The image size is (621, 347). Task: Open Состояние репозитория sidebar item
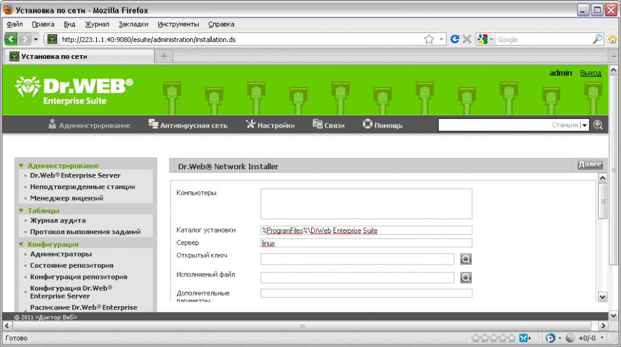71,265
